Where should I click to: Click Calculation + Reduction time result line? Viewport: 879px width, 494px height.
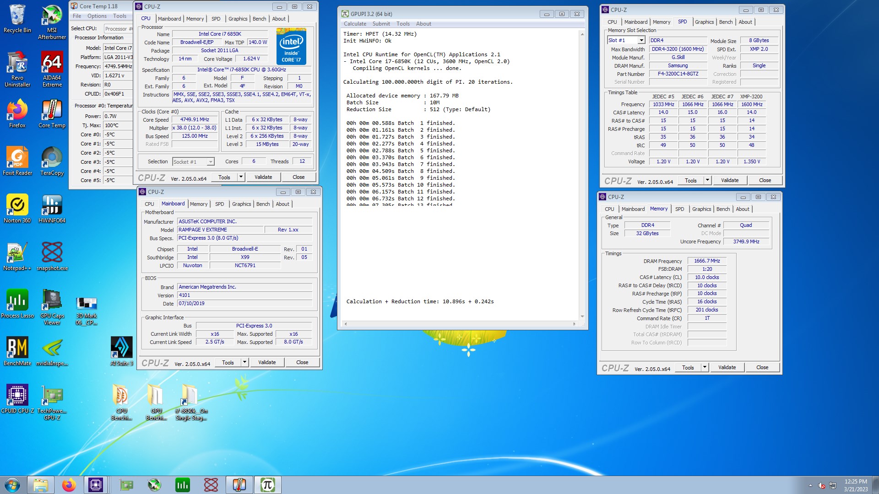(420, 301)
